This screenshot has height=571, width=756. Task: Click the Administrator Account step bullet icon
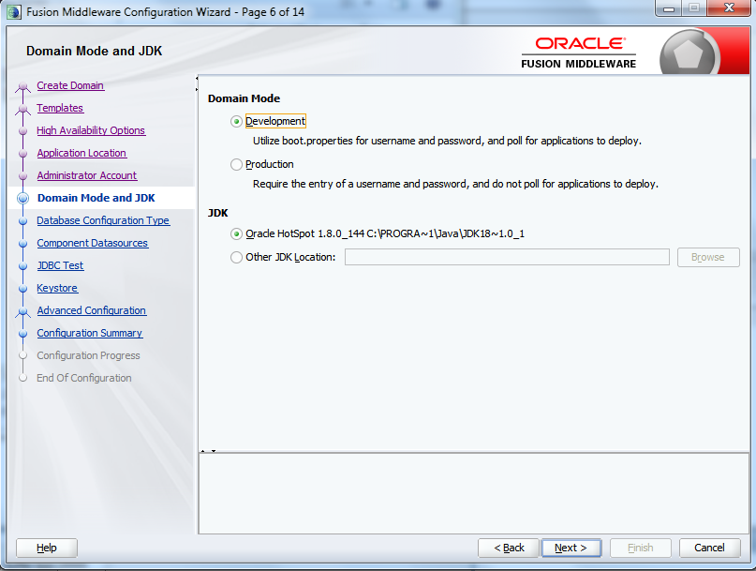point(22,176)
